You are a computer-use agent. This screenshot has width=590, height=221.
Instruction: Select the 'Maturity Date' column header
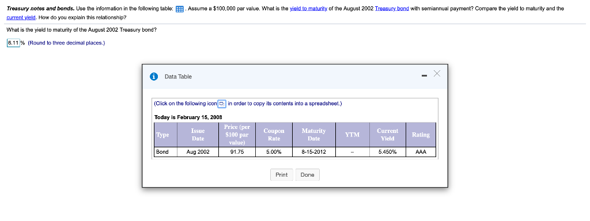pos(314,135)
